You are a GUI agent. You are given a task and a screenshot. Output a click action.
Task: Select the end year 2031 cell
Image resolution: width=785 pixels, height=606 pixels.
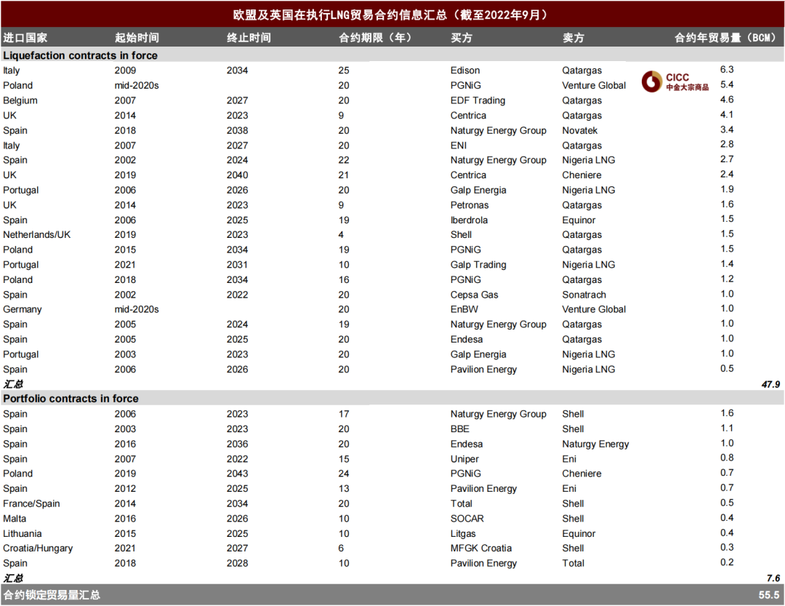pyautogui.click(x=237, y=265)
